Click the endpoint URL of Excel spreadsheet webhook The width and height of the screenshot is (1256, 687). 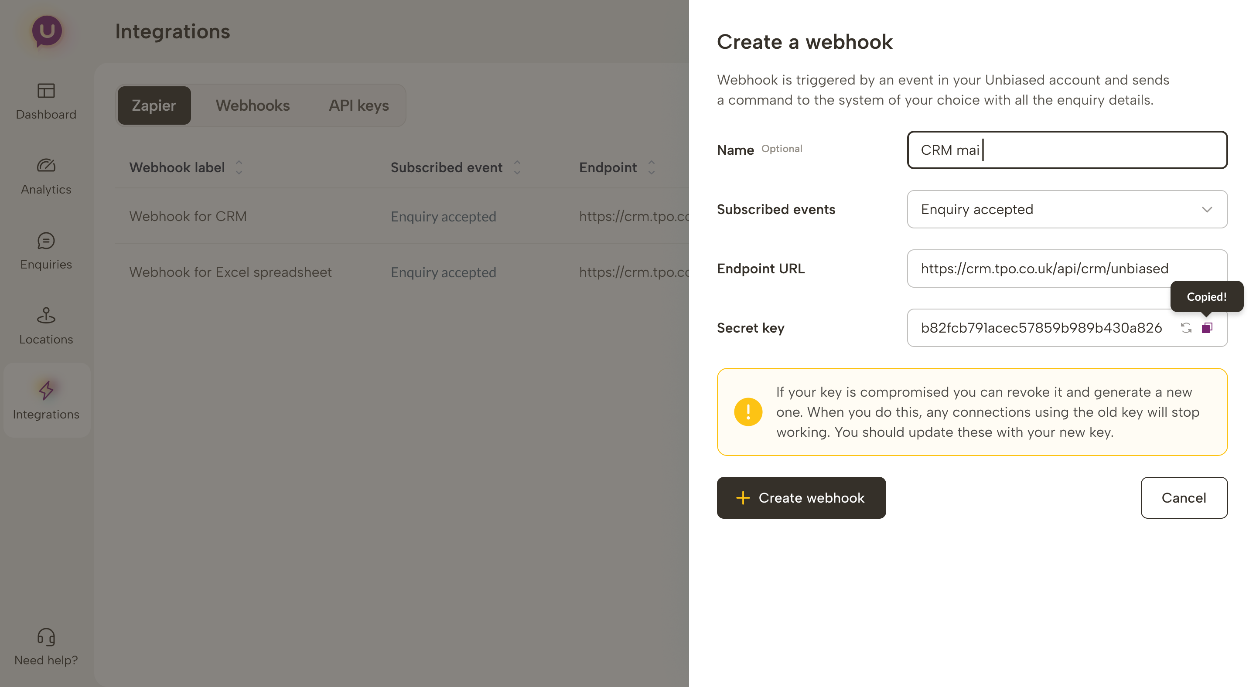(634, 272)
